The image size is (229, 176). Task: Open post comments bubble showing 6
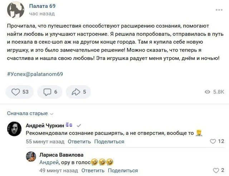(x=48, y=92)
